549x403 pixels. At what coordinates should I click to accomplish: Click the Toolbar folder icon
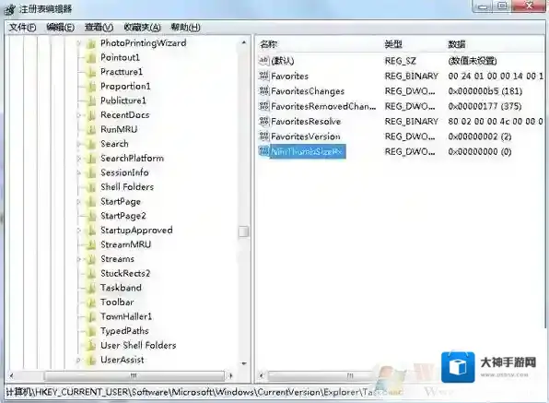91,302
